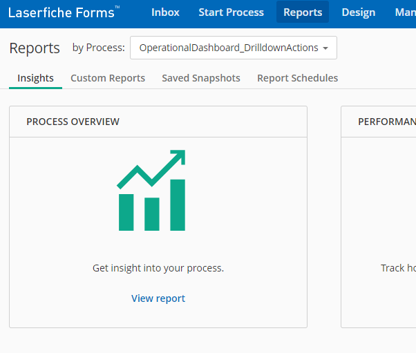Click the Process Overview card header
The height and width of the screenshot is (353, 416).
158,122
